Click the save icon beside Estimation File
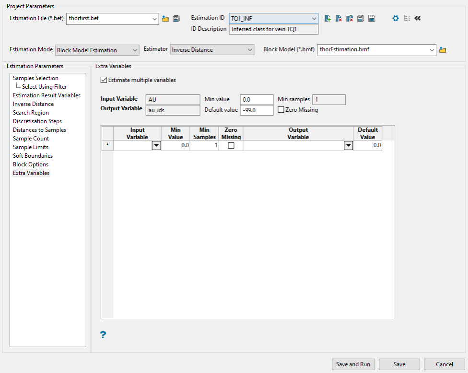Image resolution: width=468 pixels, height=373 pixels. pyautogui.click(x=176, y=19)
